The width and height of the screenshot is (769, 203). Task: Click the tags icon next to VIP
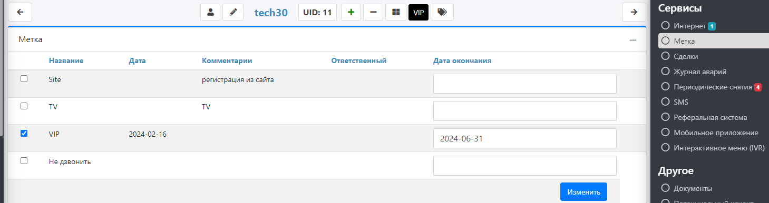click(442, 12)
